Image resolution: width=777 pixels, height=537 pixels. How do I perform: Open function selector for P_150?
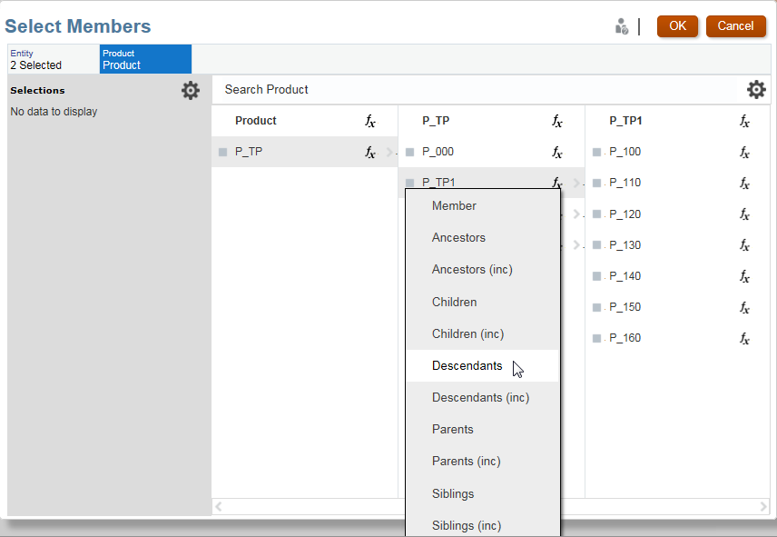coord(744,307)
